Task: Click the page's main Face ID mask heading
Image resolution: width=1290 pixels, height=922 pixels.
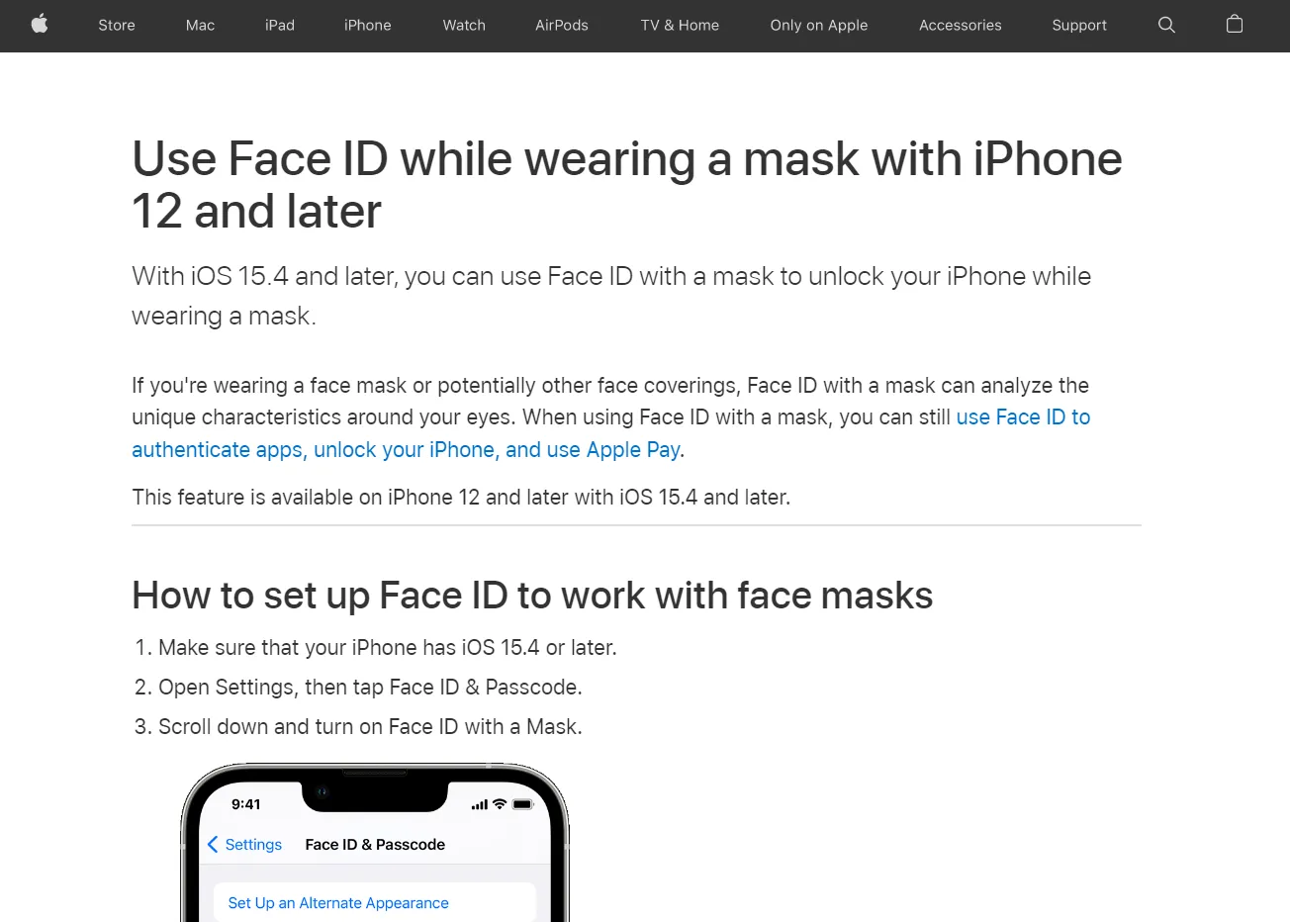Action: pos(627,185)
